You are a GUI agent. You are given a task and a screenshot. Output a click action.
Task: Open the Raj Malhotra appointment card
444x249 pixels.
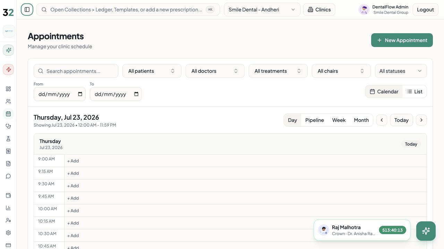[362, 230]
